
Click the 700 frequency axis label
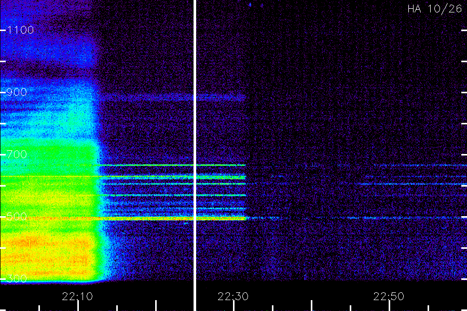(17, 154)
